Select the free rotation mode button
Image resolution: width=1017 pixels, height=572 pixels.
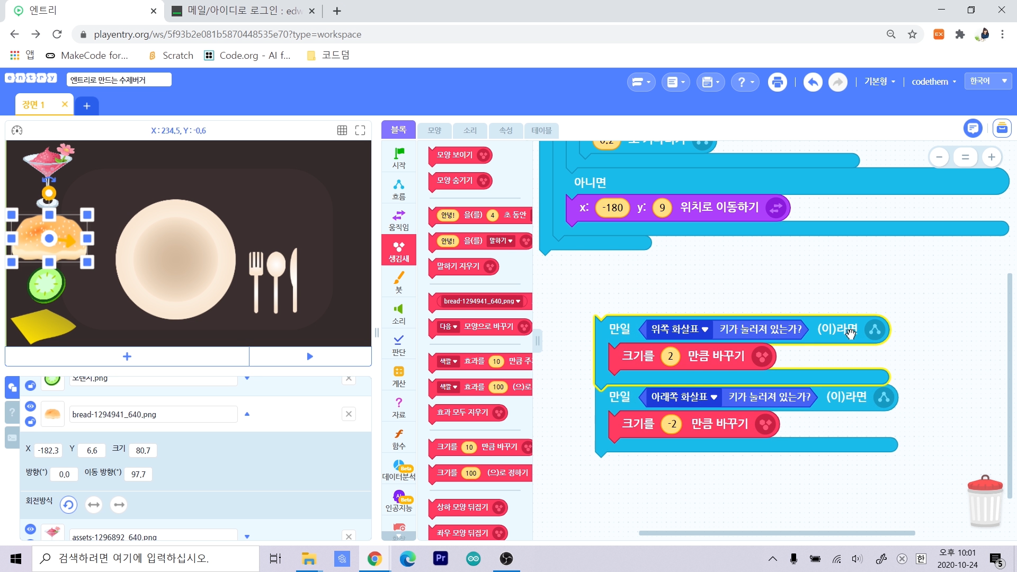(68, 505)
